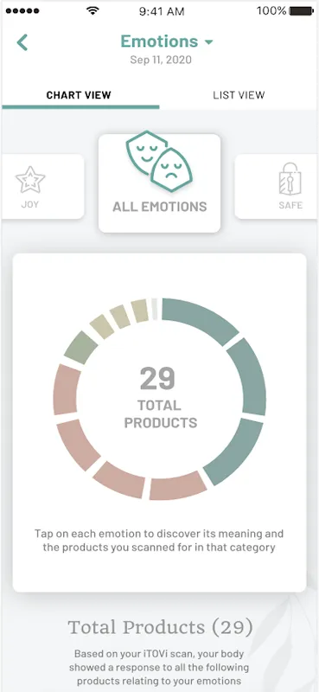Image resolution: width=319 pixels, height=692 pixels.
Task: Tap the Joy card label
Action: 30,205
